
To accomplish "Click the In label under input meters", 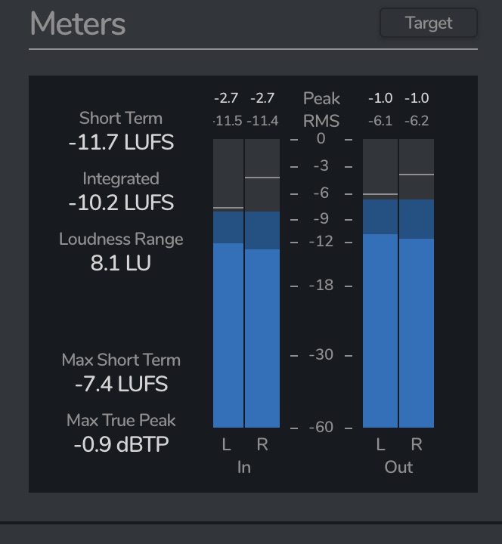I will (x=243, y=467).
